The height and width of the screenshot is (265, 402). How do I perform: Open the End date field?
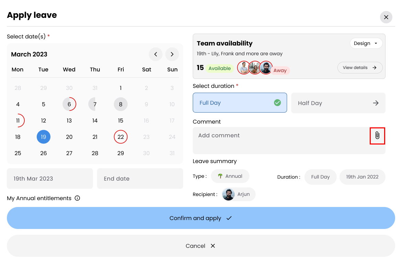[x=140, y=178]
